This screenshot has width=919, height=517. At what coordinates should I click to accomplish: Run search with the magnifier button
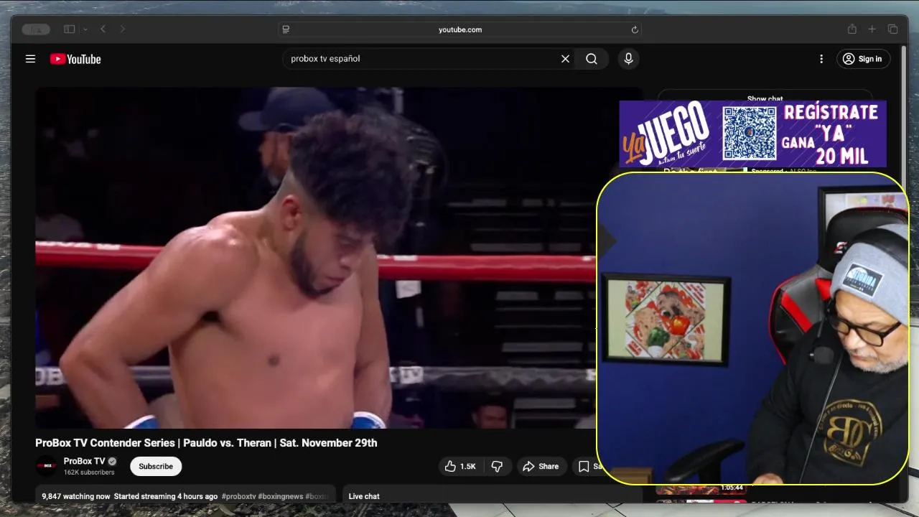[x=592, y=59]
